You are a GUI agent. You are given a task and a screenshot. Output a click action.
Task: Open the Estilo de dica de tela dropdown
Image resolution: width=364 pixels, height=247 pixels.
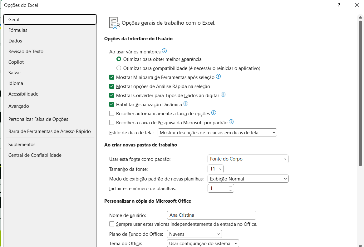pyautogui.click(x=217, y=132)
